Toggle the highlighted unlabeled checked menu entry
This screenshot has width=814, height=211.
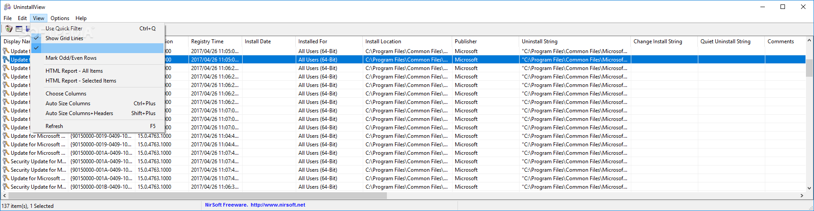[97, 48]
